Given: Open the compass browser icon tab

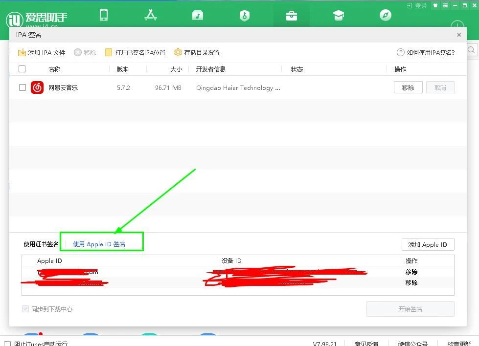Looking at the screenshot, I should pos(385,15).
